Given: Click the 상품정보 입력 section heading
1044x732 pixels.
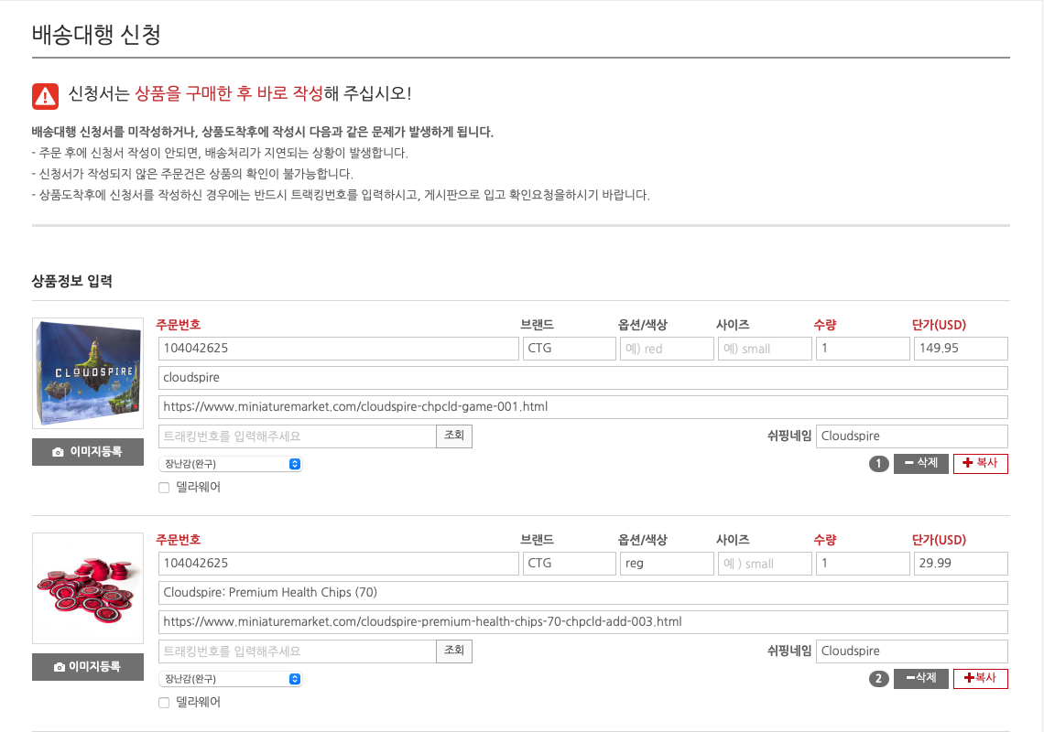Looking at the screenshot, I should tap(72, 282).
